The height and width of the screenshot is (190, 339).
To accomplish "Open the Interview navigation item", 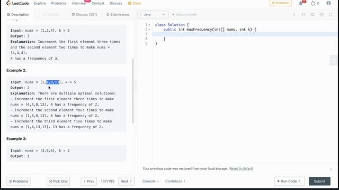I will [79, 3].
